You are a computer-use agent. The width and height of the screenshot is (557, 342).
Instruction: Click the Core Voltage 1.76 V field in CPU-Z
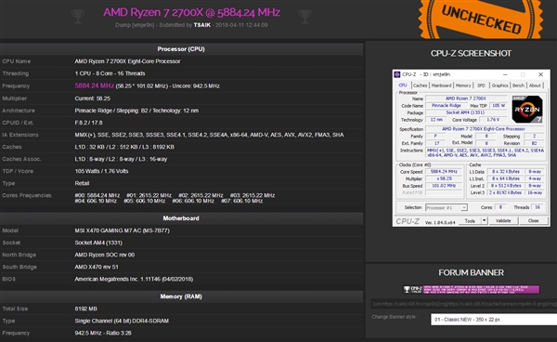click(493, 120)
